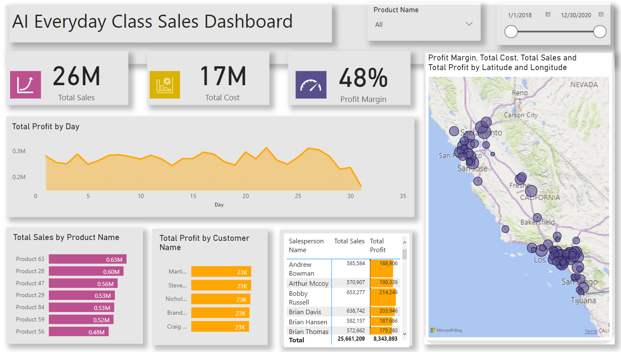The image size is (621, 352).
Task: Click the 8,343,893 total profit value
Action: coord(385,339)
